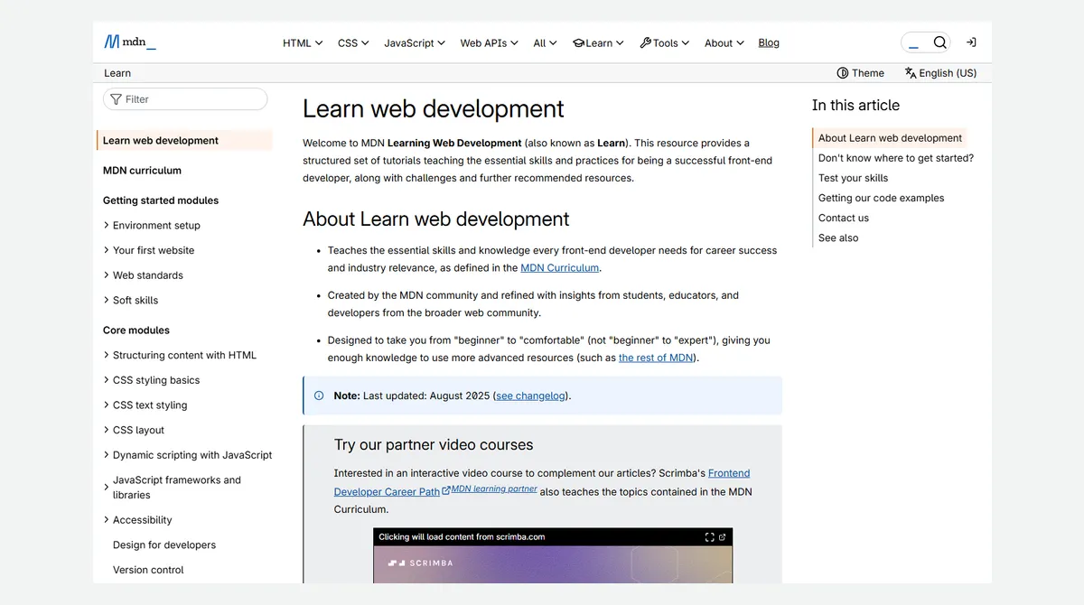Viewport: 1084px width, 605px height.
Task: Click the Learn breadcrumb
Action: (x=117, y=73)
